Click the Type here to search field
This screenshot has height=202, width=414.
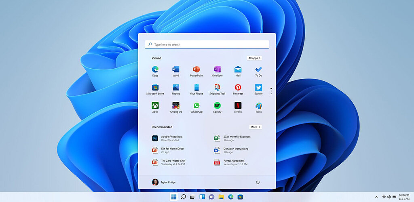point(207,44)
